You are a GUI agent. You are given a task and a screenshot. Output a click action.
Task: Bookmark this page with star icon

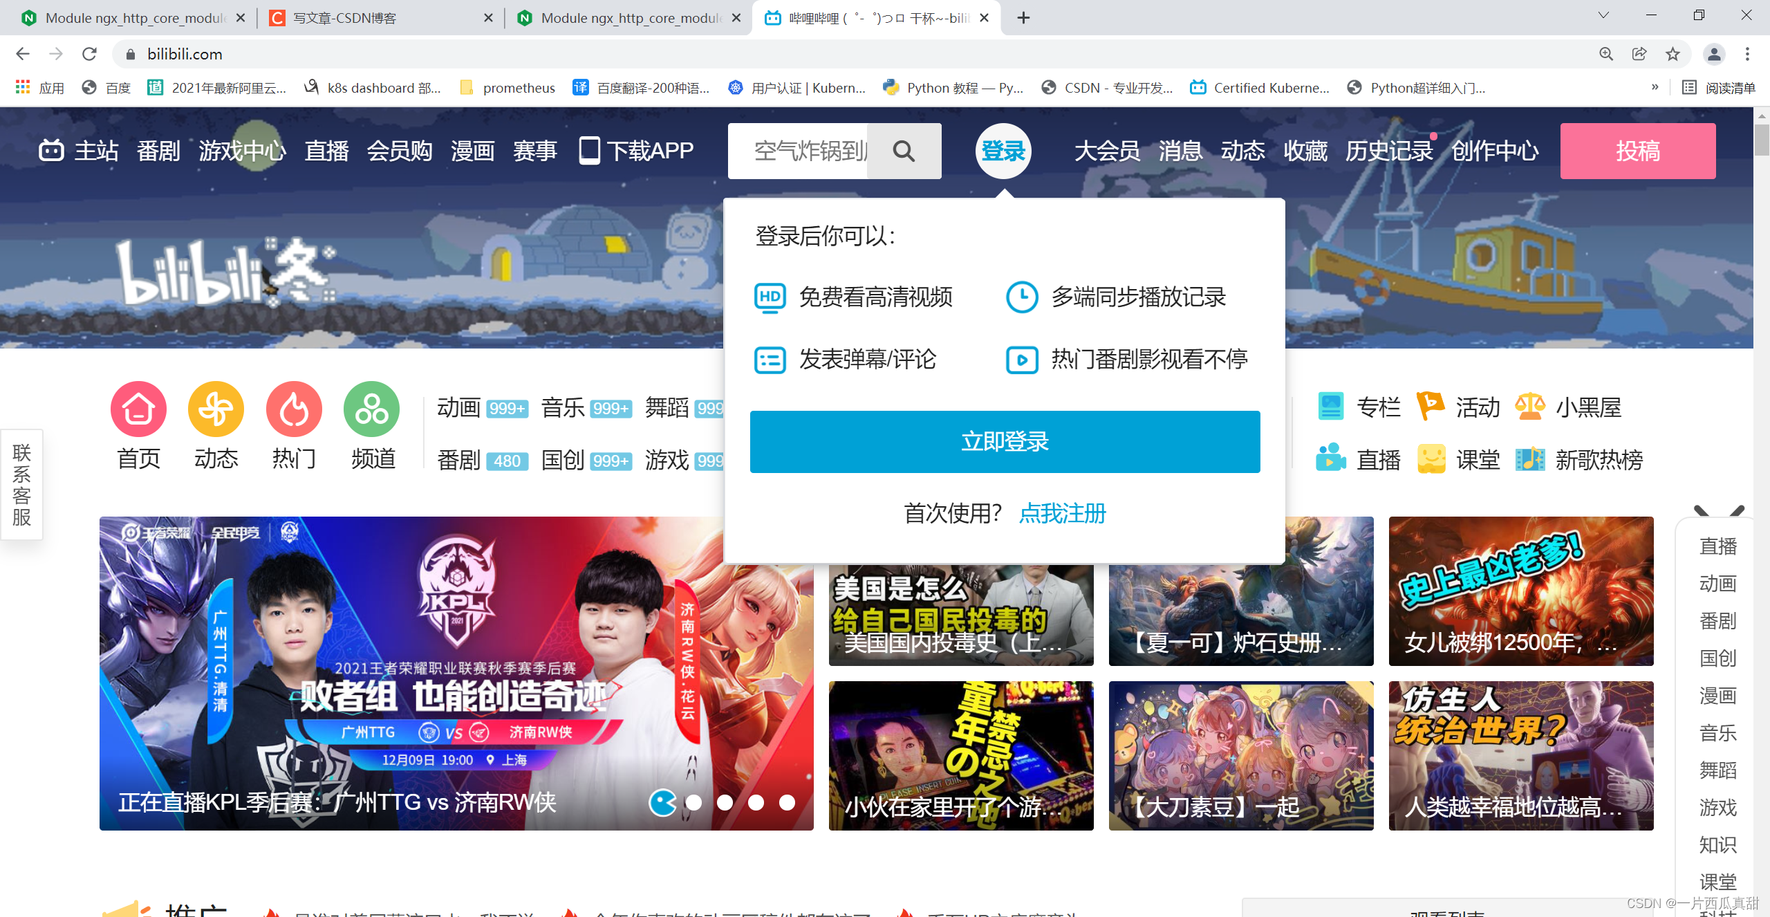(1673, 54)
